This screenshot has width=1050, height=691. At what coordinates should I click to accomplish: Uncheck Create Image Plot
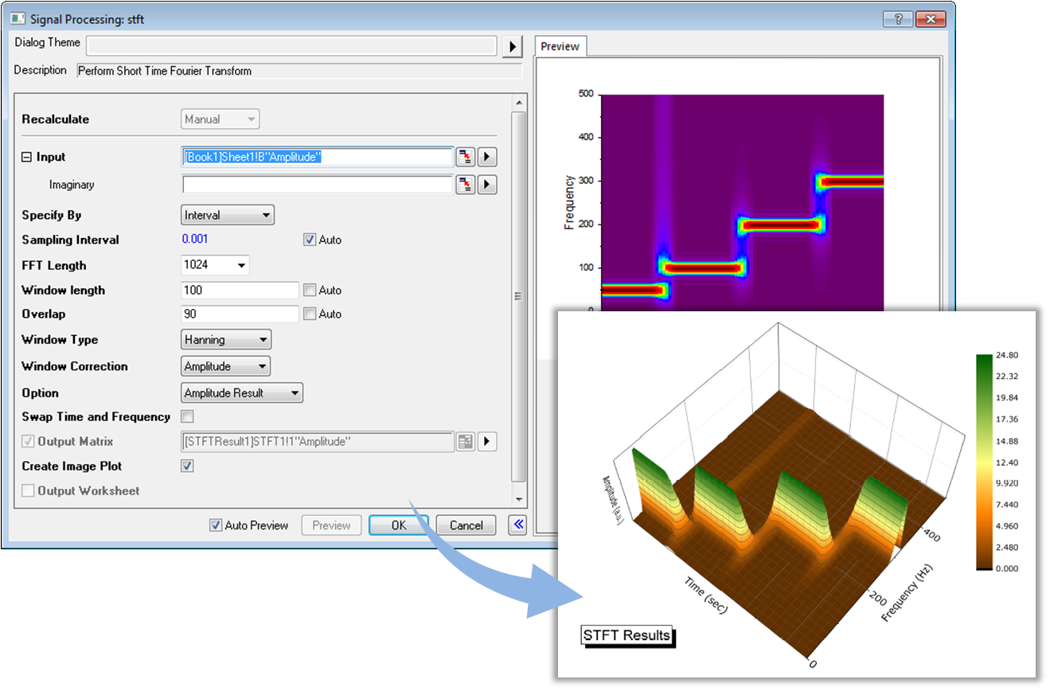tap(187, 466)
